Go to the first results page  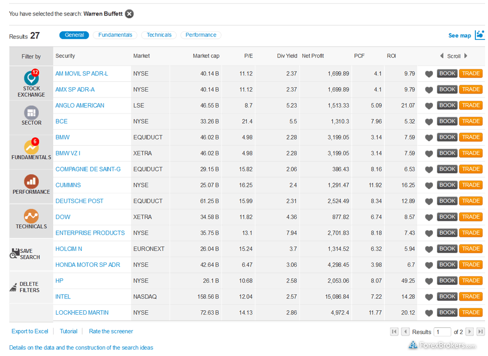(x=394, y=332)
